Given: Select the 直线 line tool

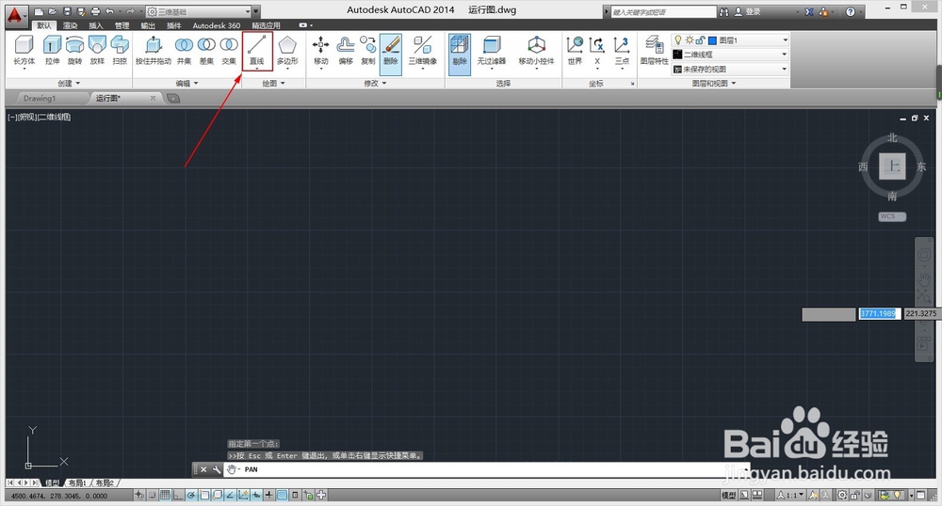Looking at the screenshot, I should pos(257,51).
